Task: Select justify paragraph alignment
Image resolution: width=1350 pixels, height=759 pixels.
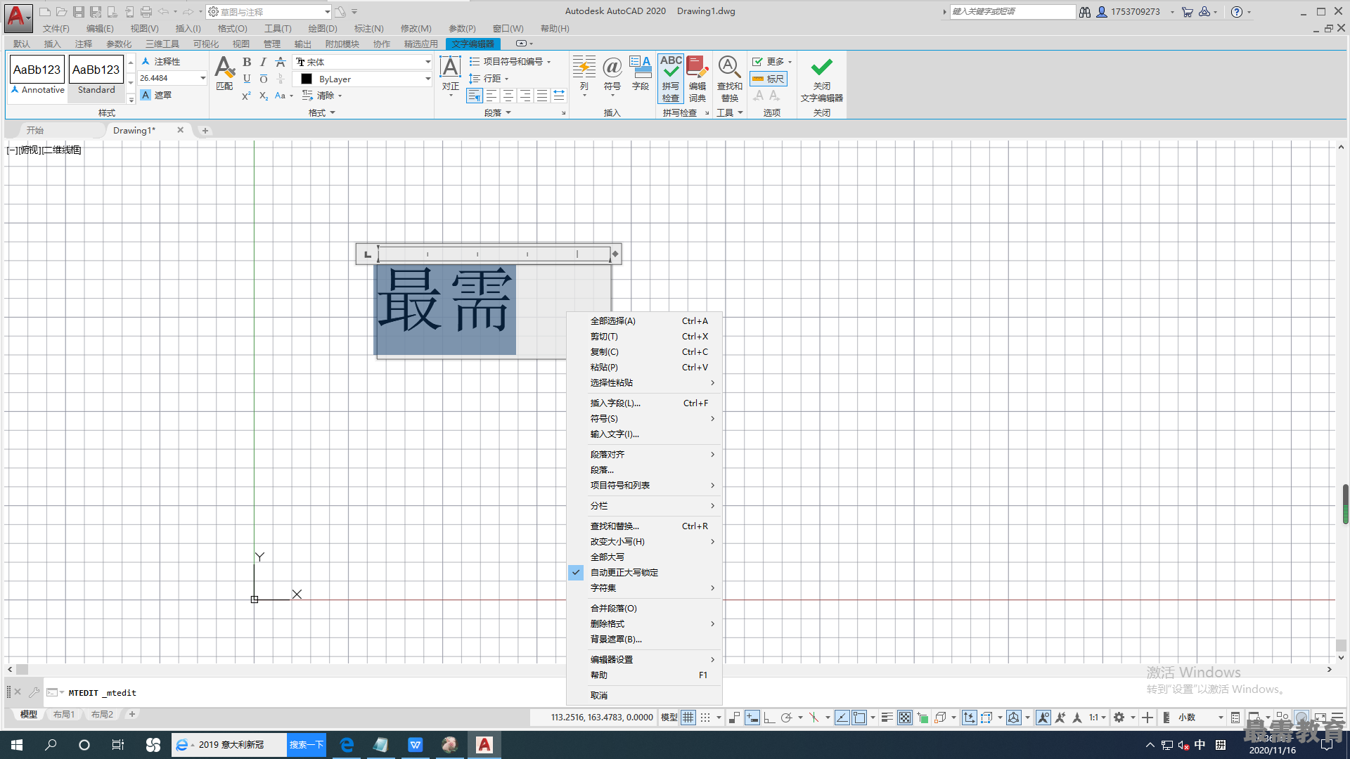Action: coord(541,96)
